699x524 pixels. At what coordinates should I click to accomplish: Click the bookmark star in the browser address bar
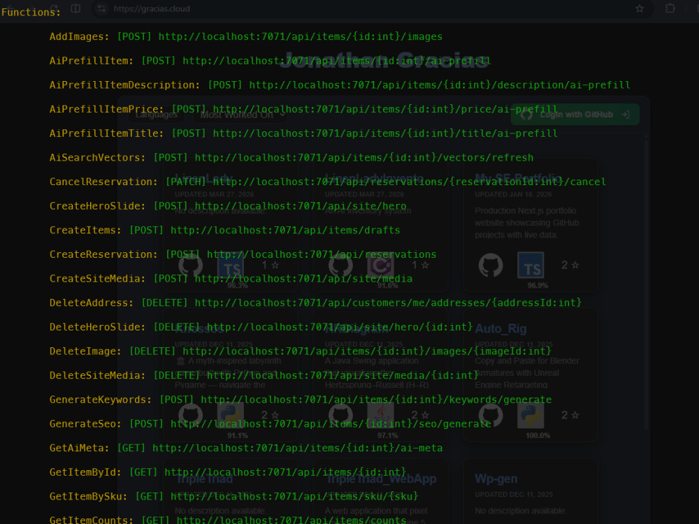640,8
